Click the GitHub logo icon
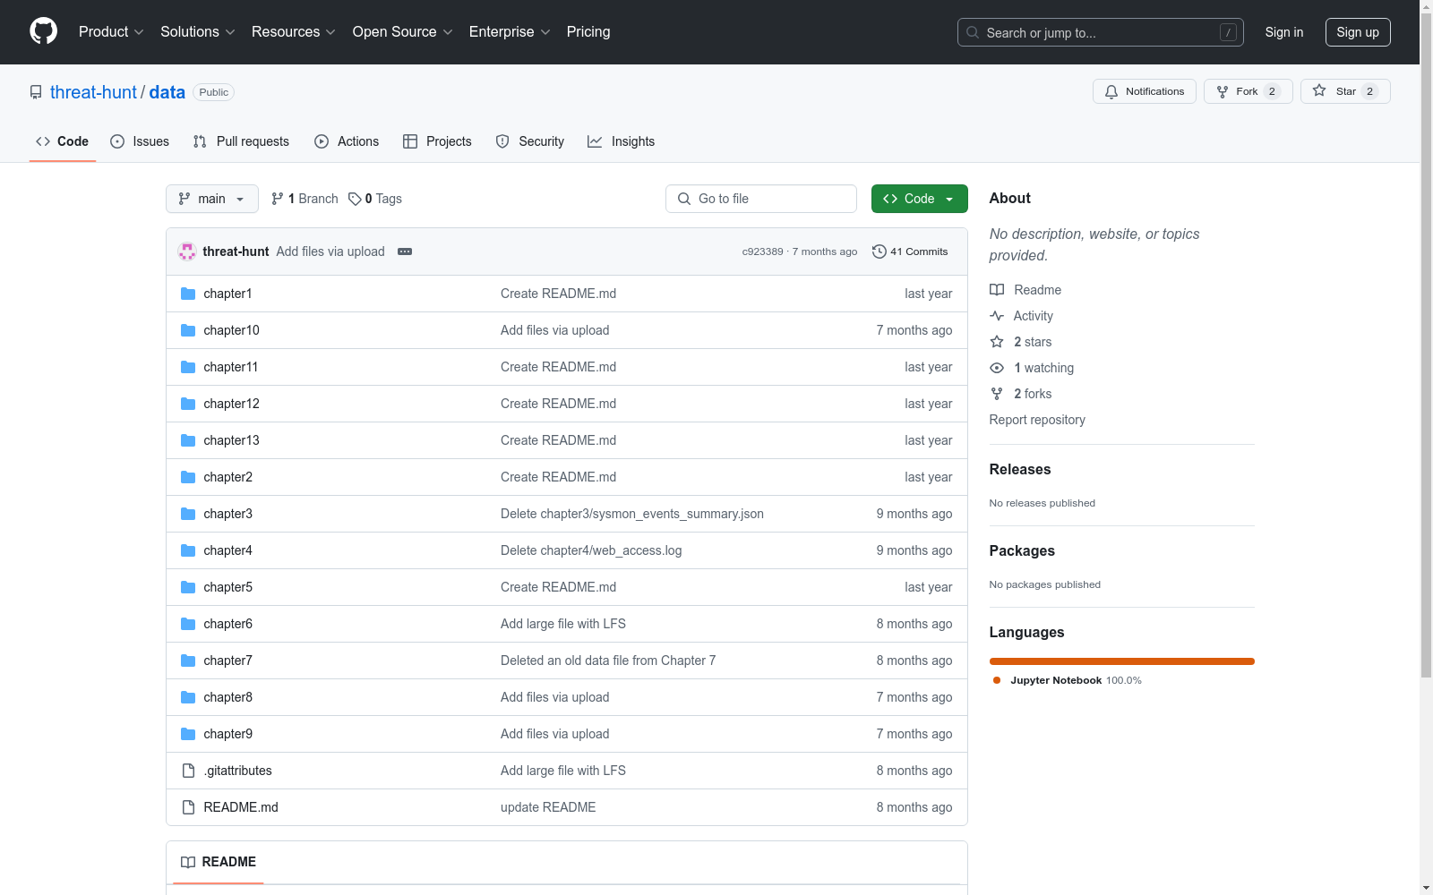Viewport: 1433px width, 895px height. click(43, 31)
